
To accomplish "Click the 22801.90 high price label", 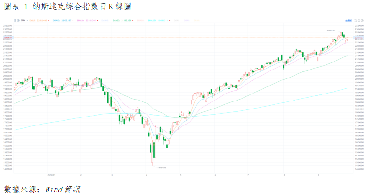I will pos(332,31).
